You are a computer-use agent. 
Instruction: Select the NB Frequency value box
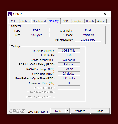88,40
